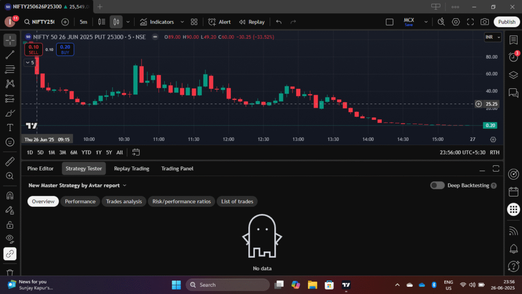The width and height of the screenshot is (522, 294).
Task: Collapse the indicator legend chevron 5
Action: coord(30,62)
